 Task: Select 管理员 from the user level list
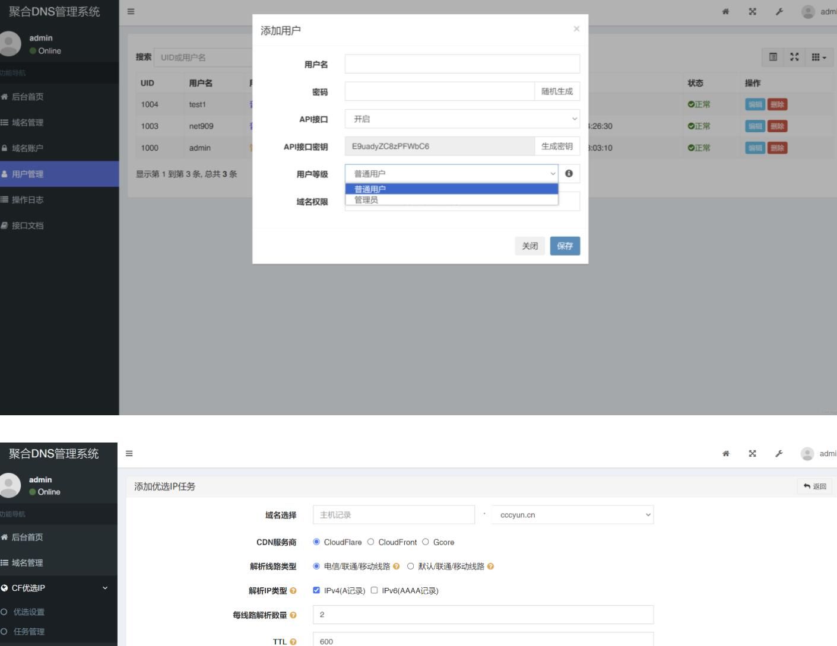point(366,200)
